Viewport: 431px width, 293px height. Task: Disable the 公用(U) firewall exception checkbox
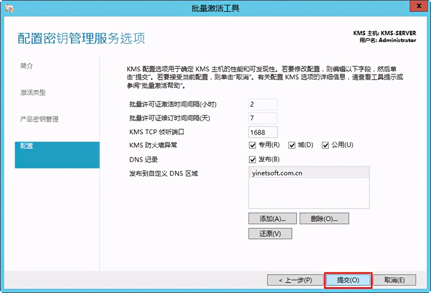[325, 145]
